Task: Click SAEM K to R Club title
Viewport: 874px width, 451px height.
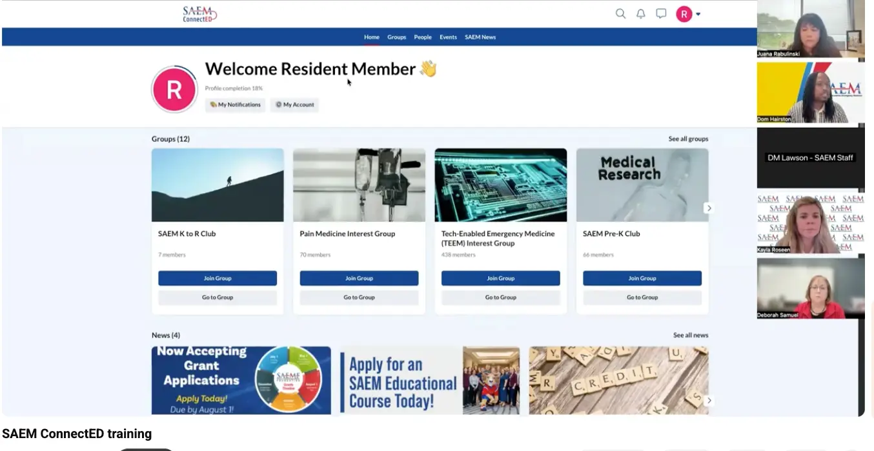Action: pyautogui.click(x=187, y=234)
